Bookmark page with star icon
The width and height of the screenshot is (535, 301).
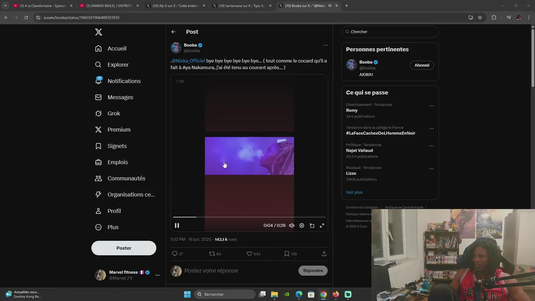click(x=480, y=18)
